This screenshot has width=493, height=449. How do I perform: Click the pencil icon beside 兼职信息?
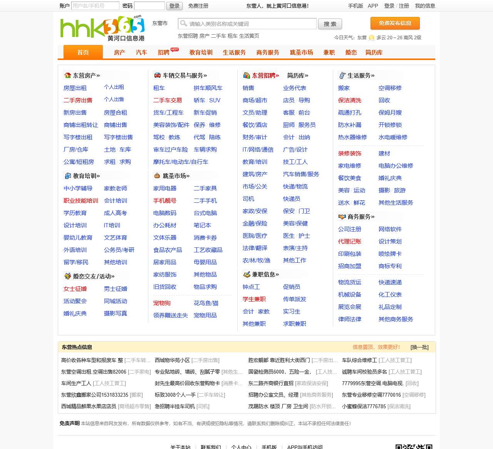click(246, 274)
